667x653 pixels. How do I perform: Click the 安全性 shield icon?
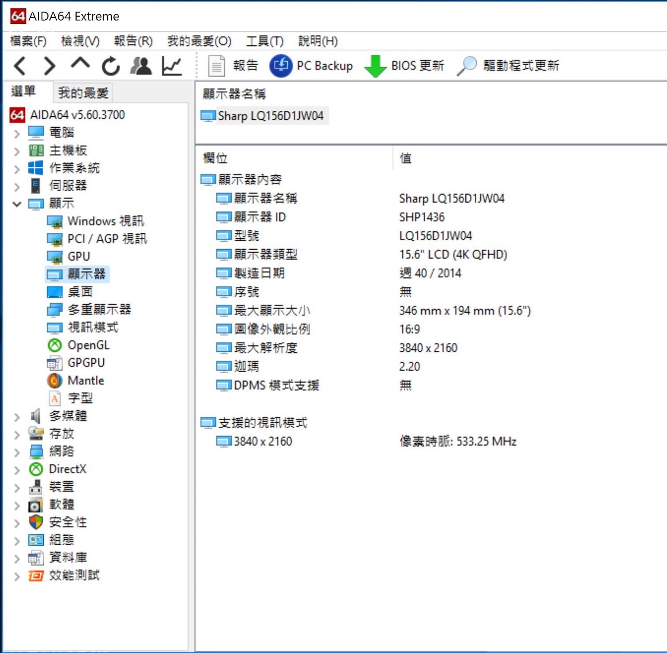coord(36,522)
